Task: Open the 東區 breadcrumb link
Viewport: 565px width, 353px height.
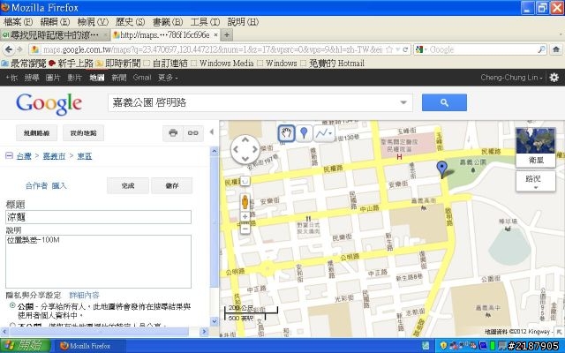Action: 85,156
